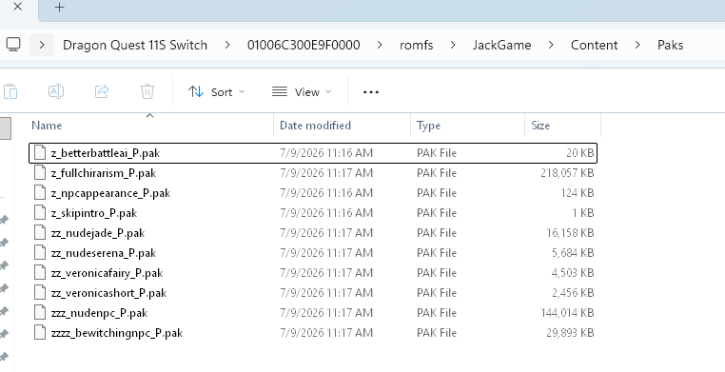Expand the chevron after Content

pyautogui.click(x=637, y=45)
